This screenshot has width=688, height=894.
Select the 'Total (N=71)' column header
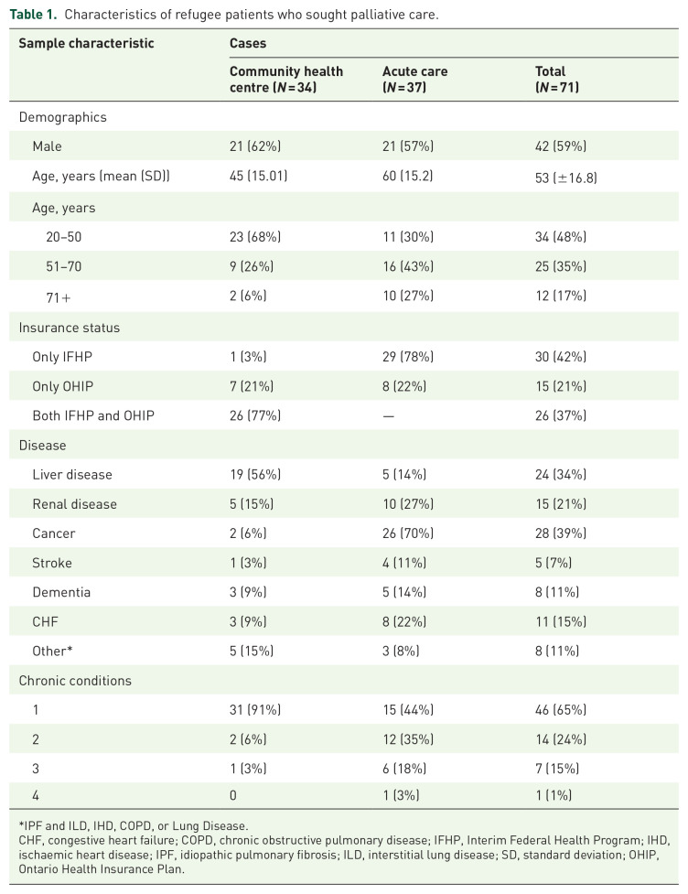(557, 80)
